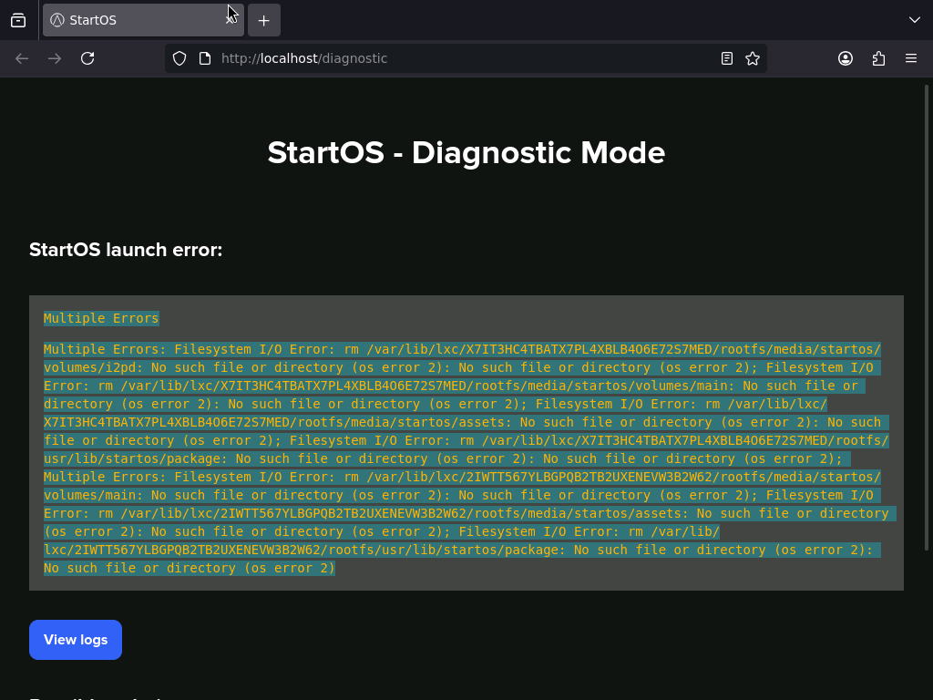The image size is (933, 700).
Task: Expand the list all tabs chevron
Action: (x=915, y=20)
